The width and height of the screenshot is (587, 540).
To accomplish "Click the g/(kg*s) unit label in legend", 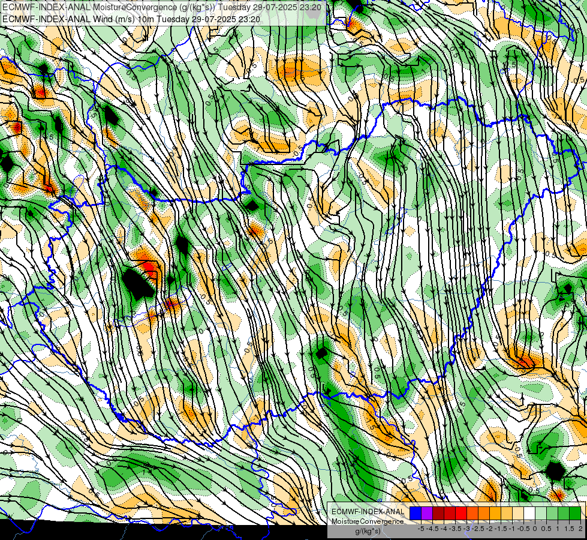I will pyautogui.click(x=368, y=532).
